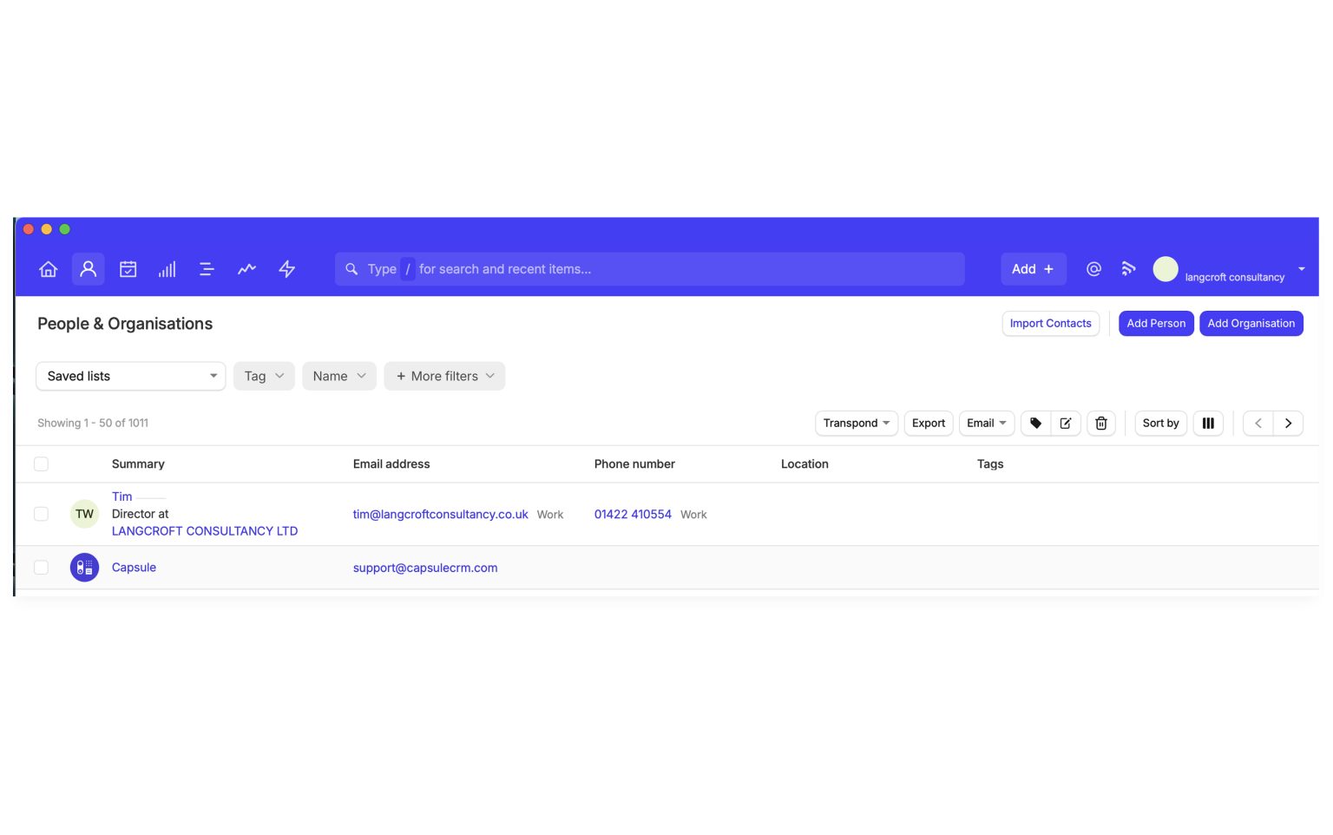1333x835 pixels.
Task: Open the Calendar and Tasks icon
Action: point(128,269)
